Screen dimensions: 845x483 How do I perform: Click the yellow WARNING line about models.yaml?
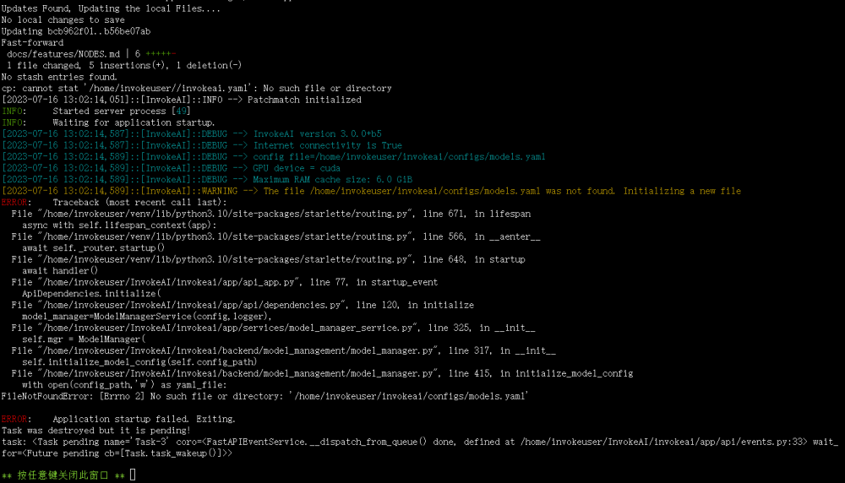371,191
